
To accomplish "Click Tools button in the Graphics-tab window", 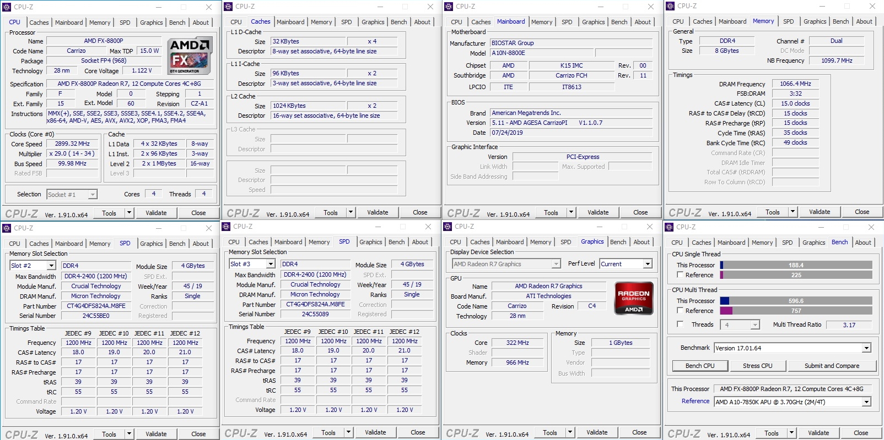I will click(x=550, y=433).
